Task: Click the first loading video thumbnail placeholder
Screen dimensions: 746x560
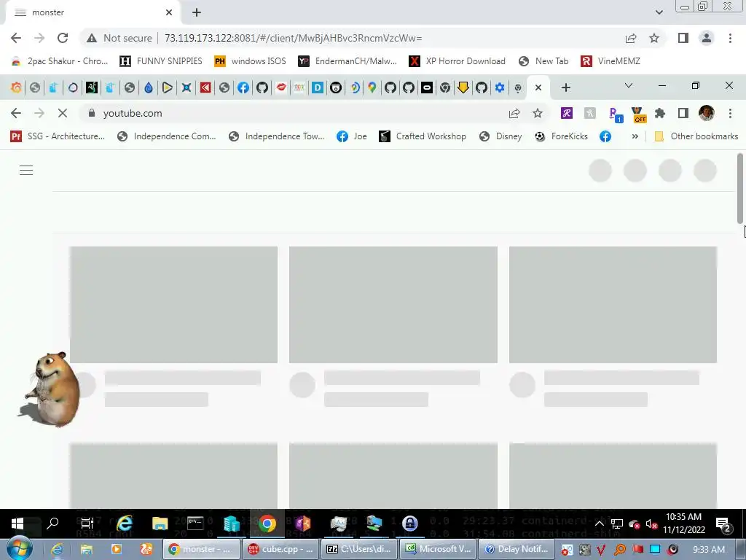Action: click(x=173, y=305)
